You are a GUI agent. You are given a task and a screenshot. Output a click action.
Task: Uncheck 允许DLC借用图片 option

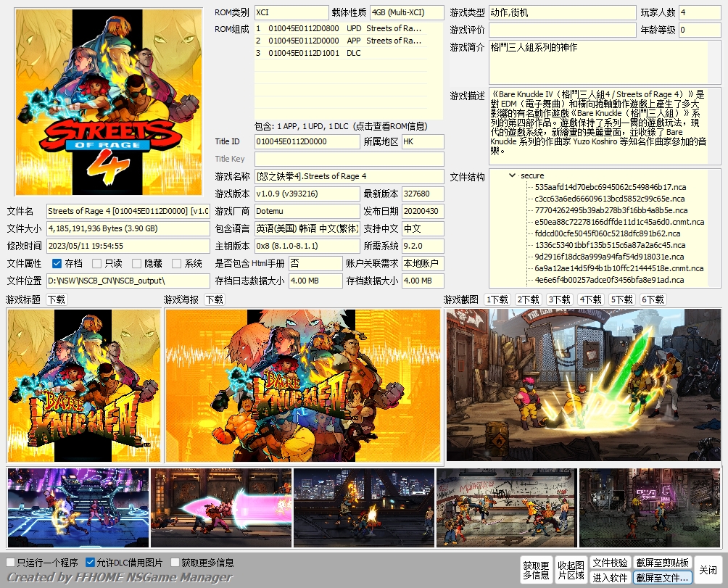(91, 563)
